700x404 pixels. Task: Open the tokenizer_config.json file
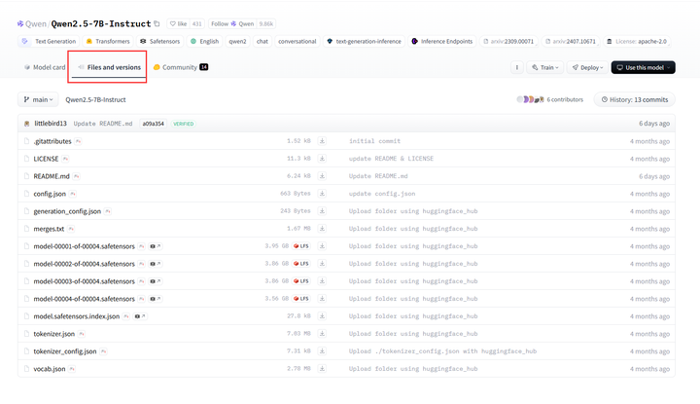coord(65,351)
